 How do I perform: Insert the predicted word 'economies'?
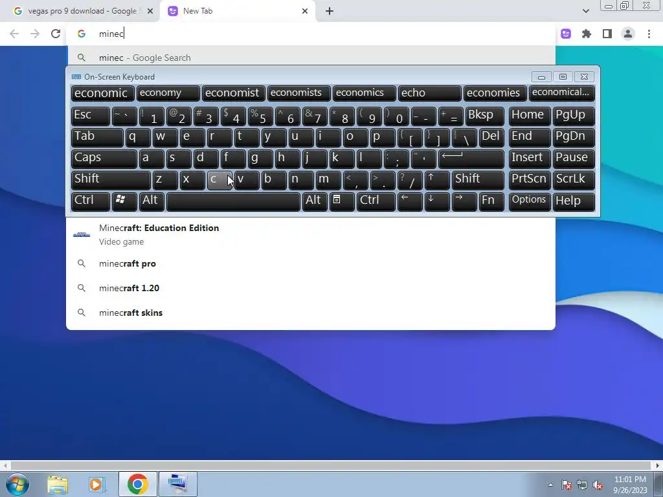pos(495,93)
